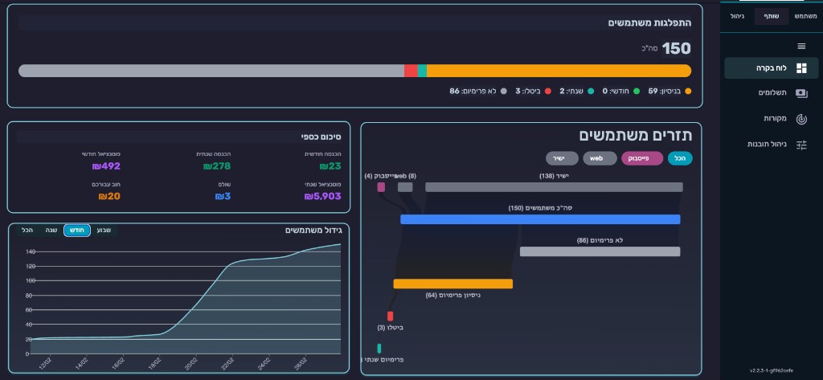The image size is (823, 380).
Task: Show all-time growth with הכל
Action: click(x=27, y=231)
